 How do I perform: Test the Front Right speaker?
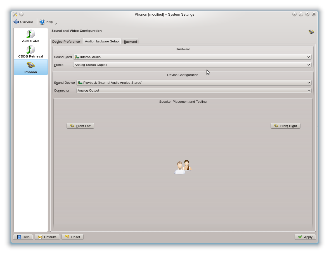click(x=285, y=126)
